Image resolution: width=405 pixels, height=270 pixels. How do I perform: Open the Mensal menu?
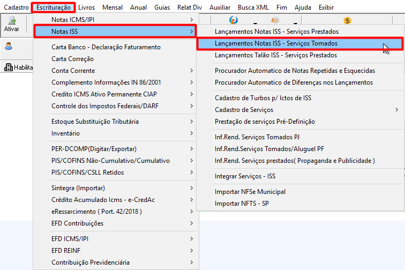[112, 7]
